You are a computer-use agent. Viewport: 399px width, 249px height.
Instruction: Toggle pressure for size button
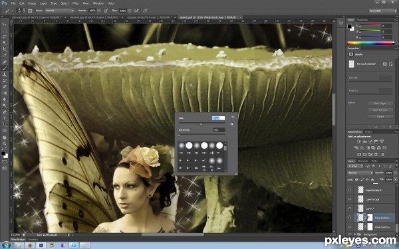click(145, 11)
